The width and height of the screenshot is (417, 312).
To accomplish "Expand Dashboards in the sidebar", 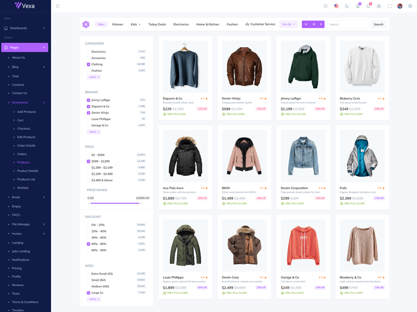I will coord(26,28).
